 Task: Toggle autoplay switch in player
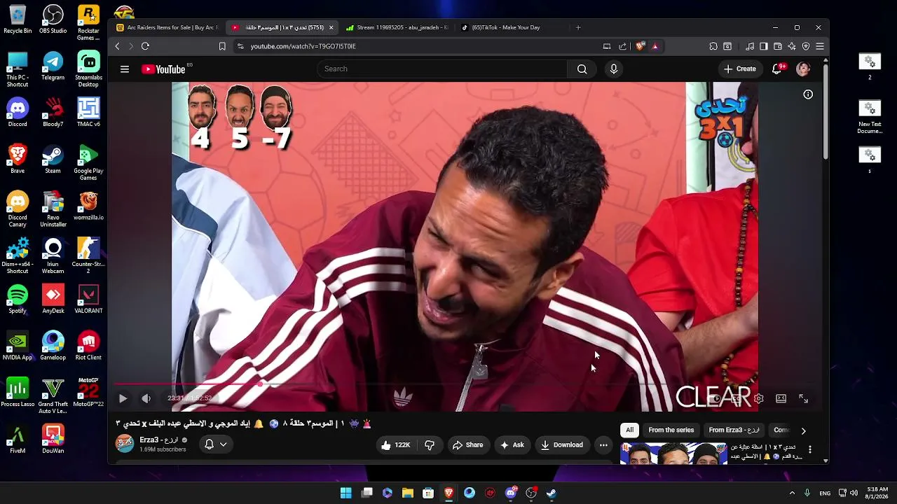point(714,399)
